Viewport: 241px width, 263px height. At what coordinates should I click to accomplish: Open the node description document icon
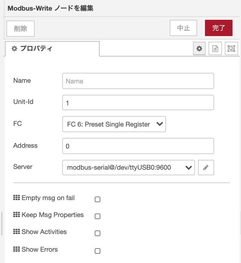pos(215,48)
